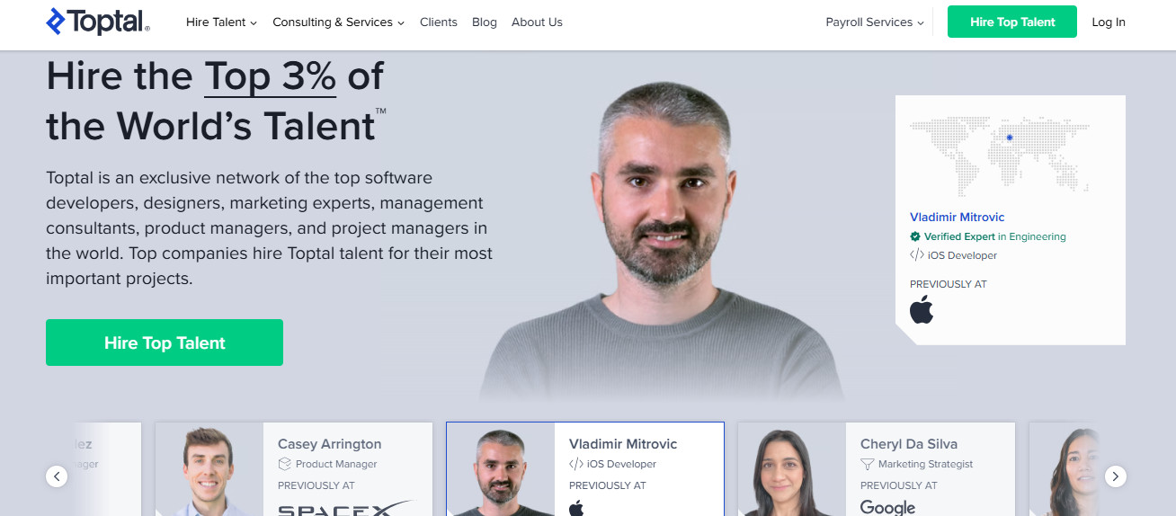Click the Apple logo on Vladimir Mitrovic's carousel card
1176x516 pixels.
[x=576, y=508]
